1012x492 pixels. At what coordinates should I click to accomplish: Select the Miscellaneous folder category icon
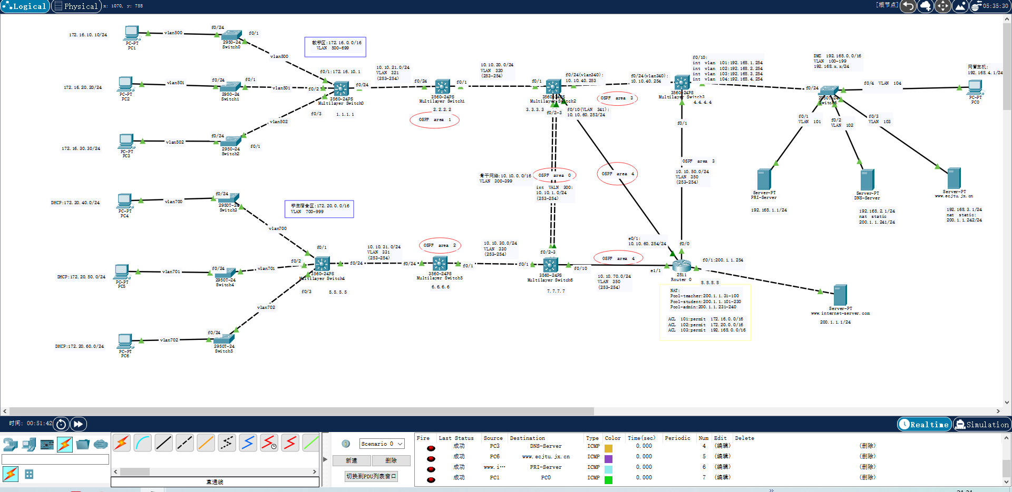(83, 445)
